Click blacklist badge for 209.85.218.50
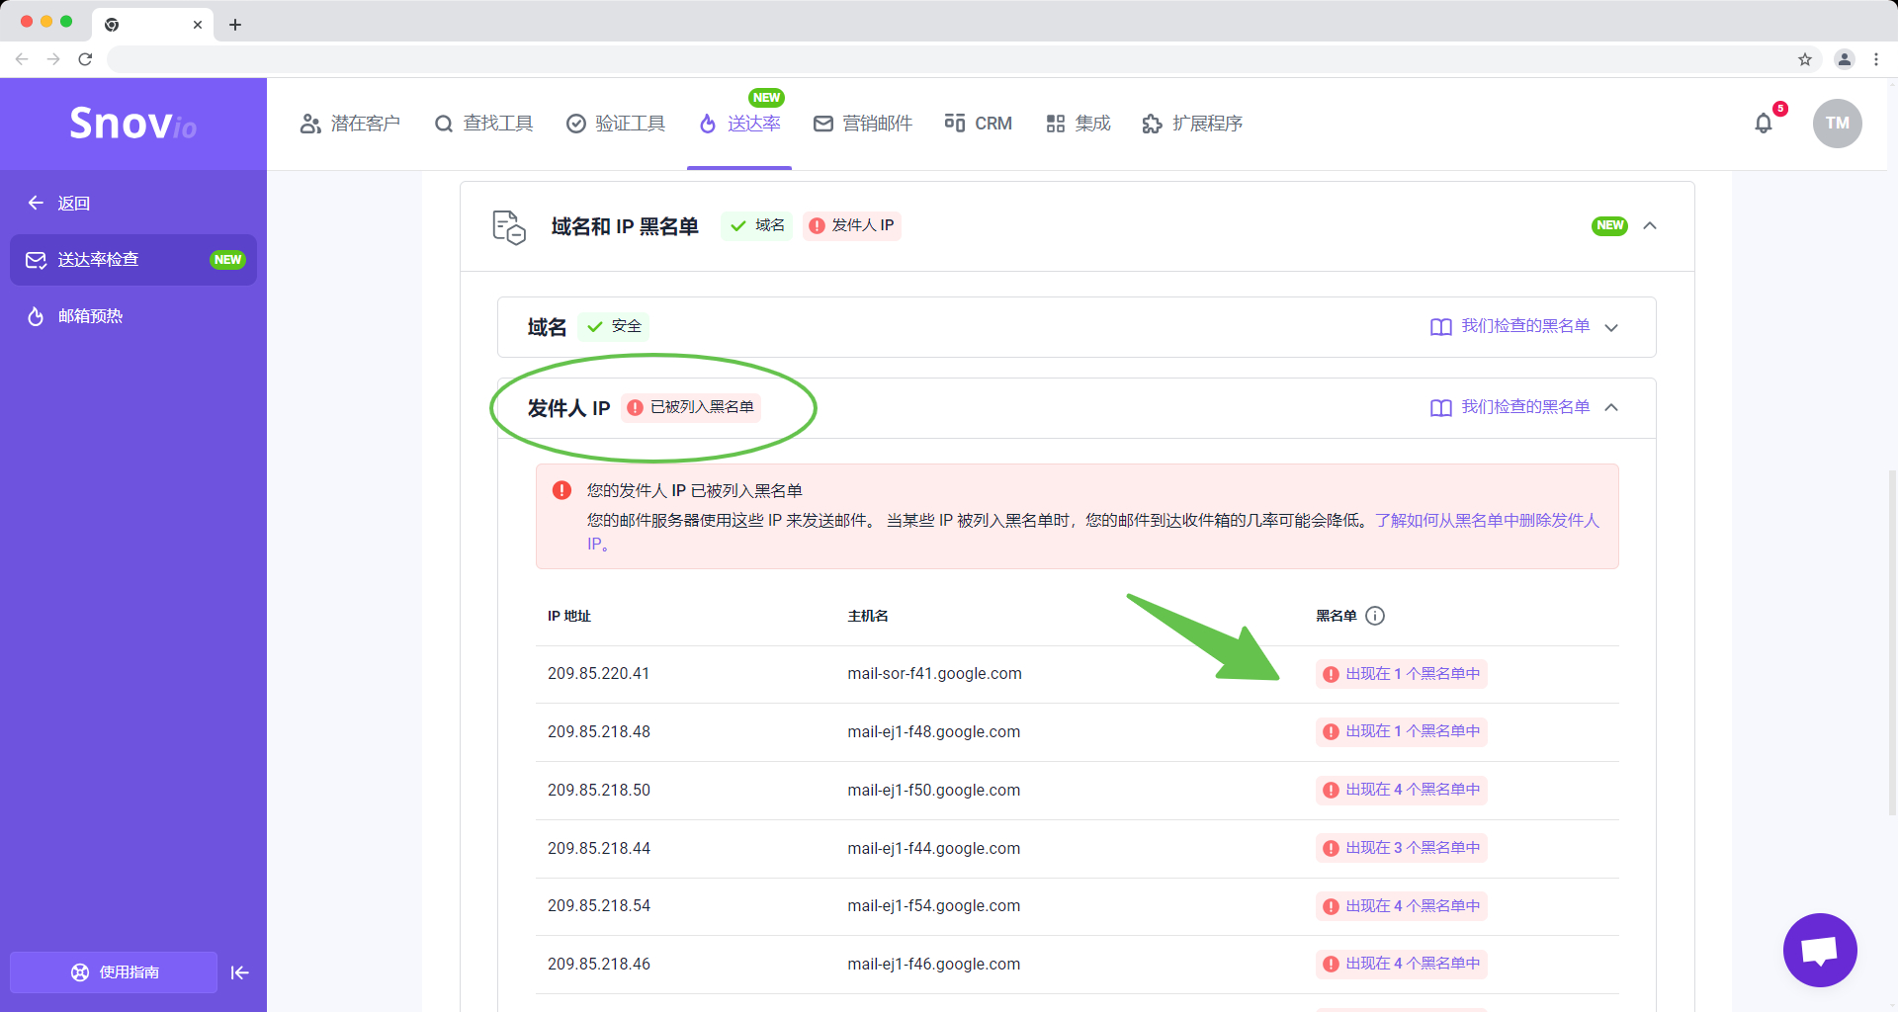 pyautogui.click(x=1402, y=790)
